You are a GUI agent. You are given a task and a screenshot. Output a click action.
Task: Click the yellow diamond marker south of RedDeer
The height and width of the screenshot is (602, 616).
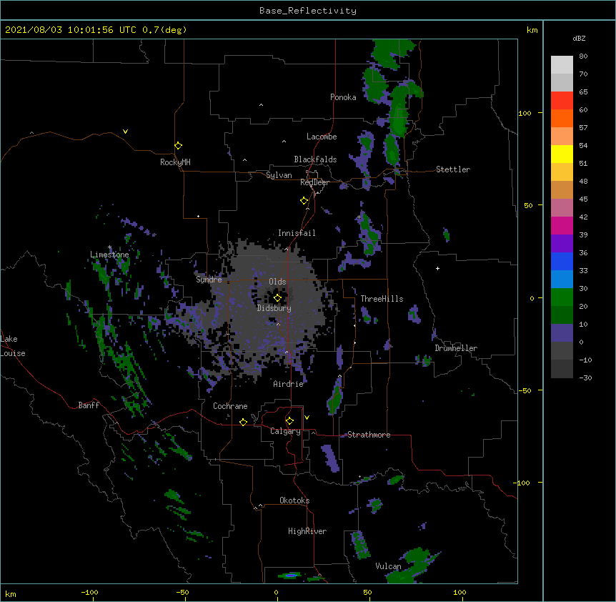click(x=304, y=201)
